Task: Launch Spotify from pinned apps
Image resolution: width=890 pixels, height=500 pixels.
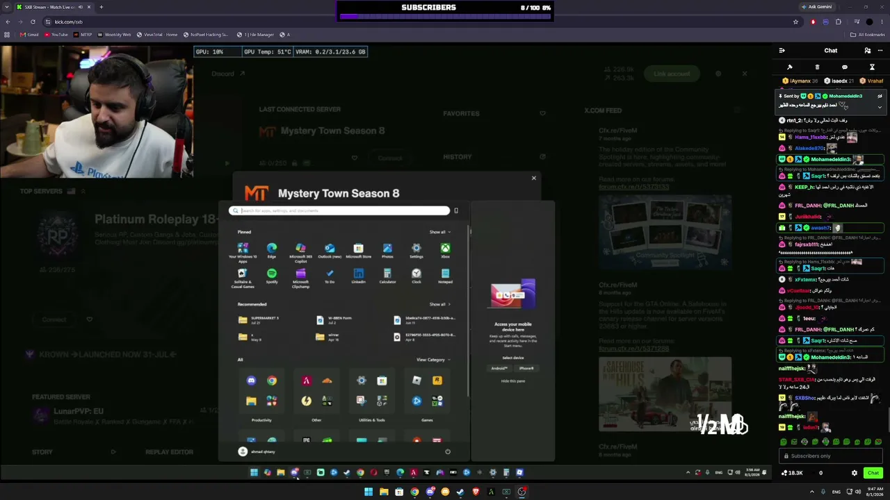Action: tap(272, 276)
